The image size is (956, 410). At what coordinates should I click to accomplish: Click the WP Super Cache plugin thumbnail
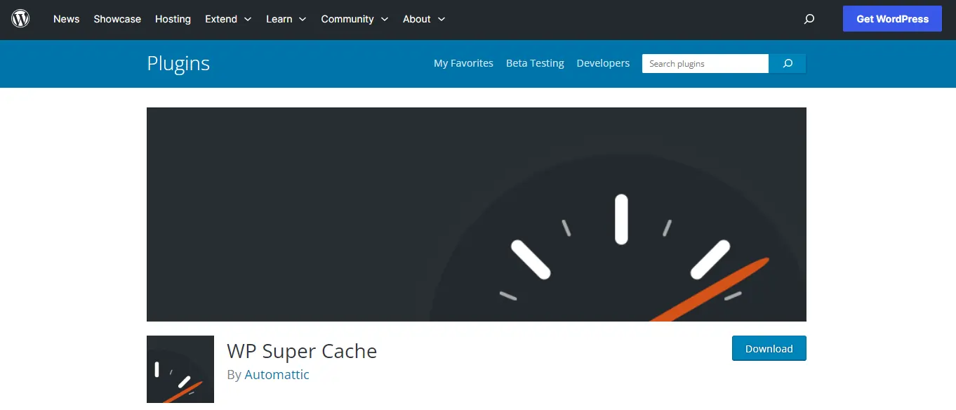click(180, 370)
